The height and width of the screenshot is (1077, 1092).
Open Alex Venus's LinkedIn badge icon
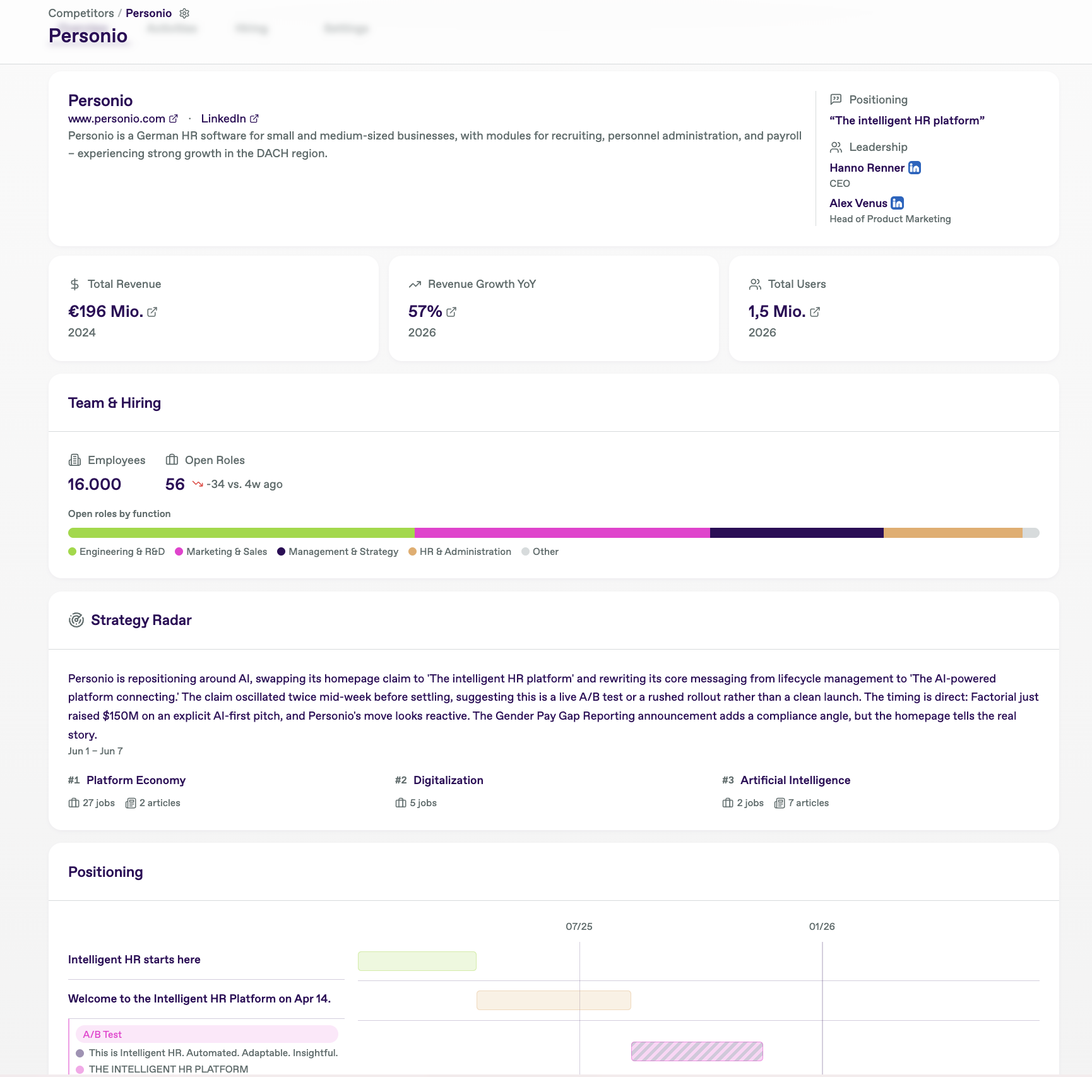pyautogui.click(x=898, y=203)
